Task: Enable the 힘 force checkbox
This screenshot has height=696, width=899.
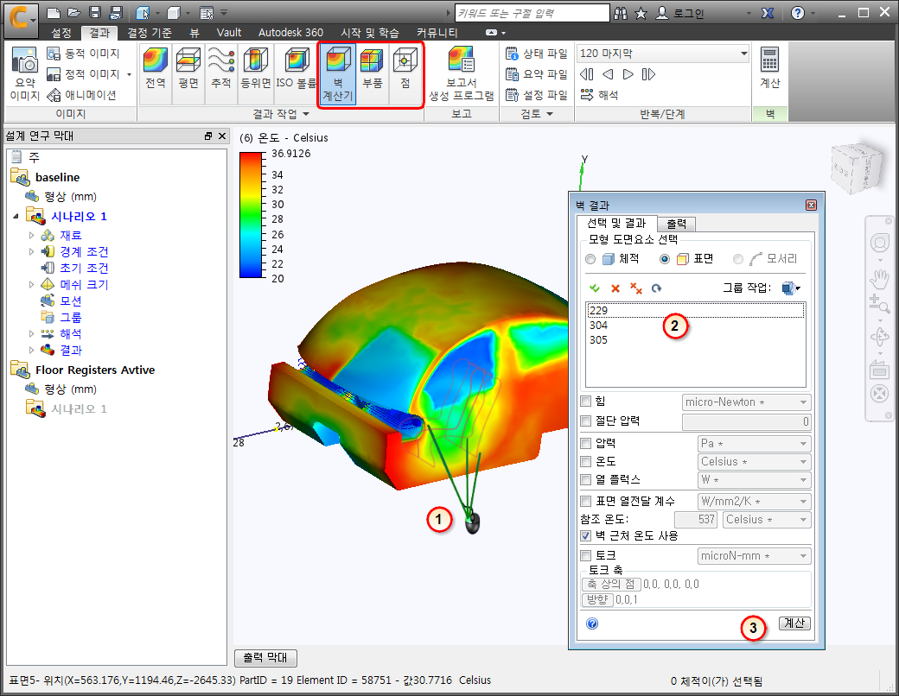Action: click(x=585, y=401)
